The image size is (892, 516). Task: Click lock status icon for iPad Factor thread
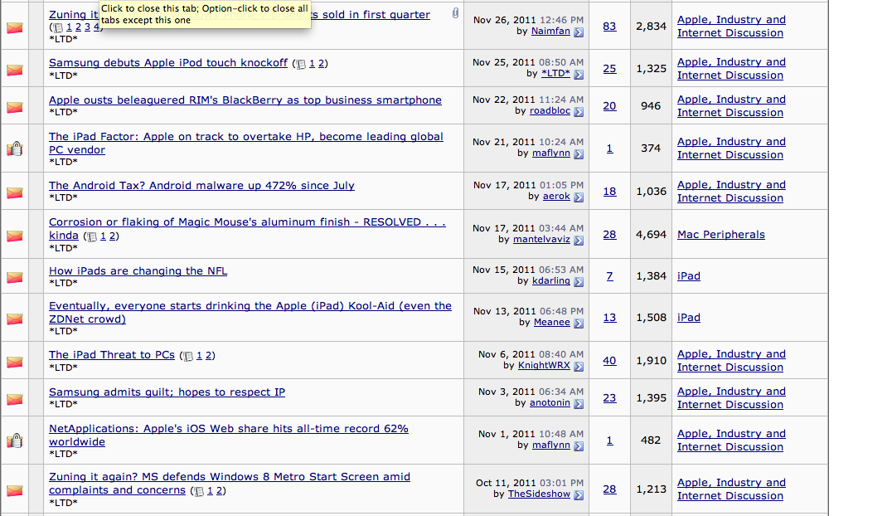[x=15, y=148]
